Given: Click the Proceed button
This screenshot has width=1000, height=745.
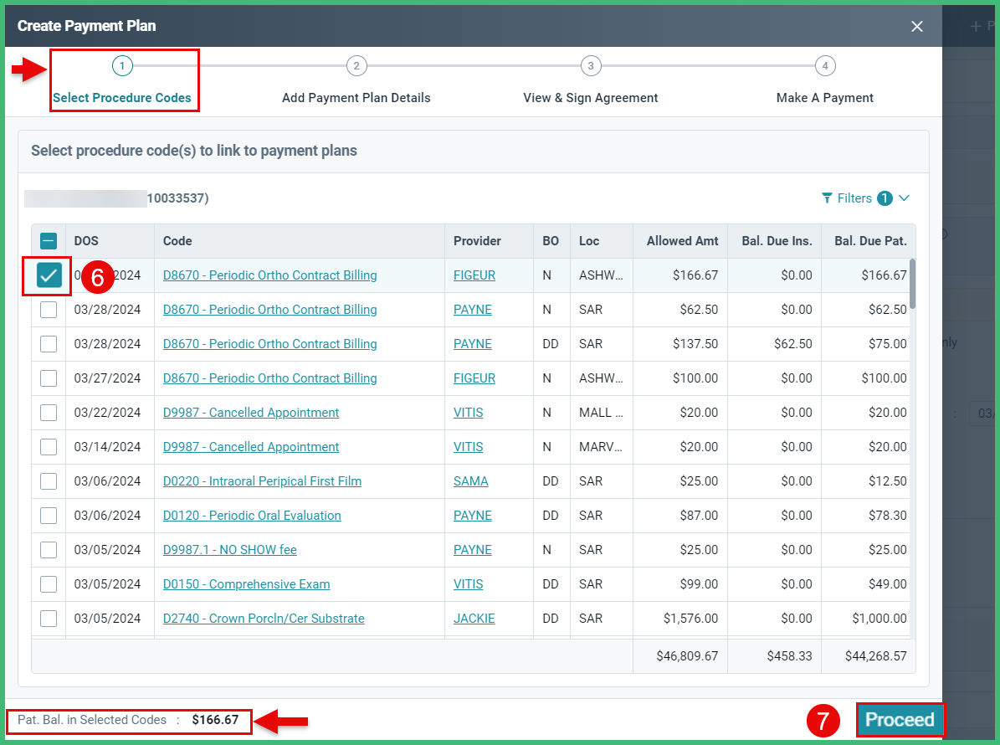Looking at the screenshot, I should pos(900,719).
